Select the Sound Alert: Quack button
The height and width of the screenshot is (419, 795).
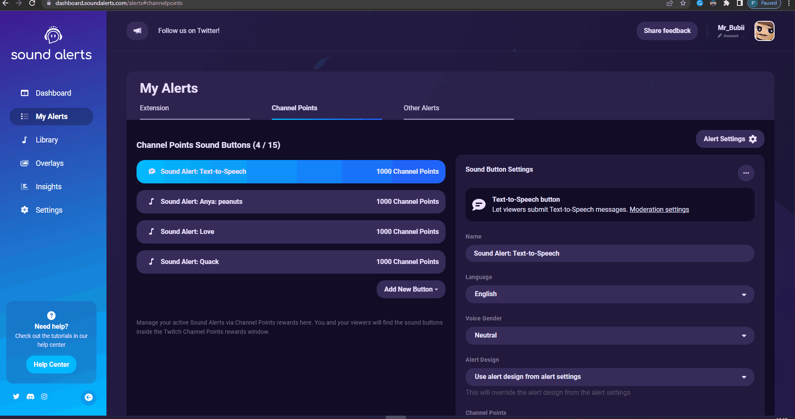[291, 262]
